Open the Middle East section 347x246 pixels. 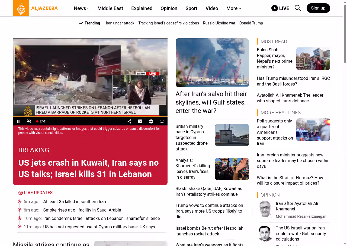(x=110, y=8)
